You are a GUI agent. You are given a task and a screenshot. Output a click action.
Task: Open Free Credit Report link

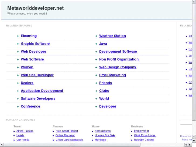pyautogui.click(x=67, y=131)
